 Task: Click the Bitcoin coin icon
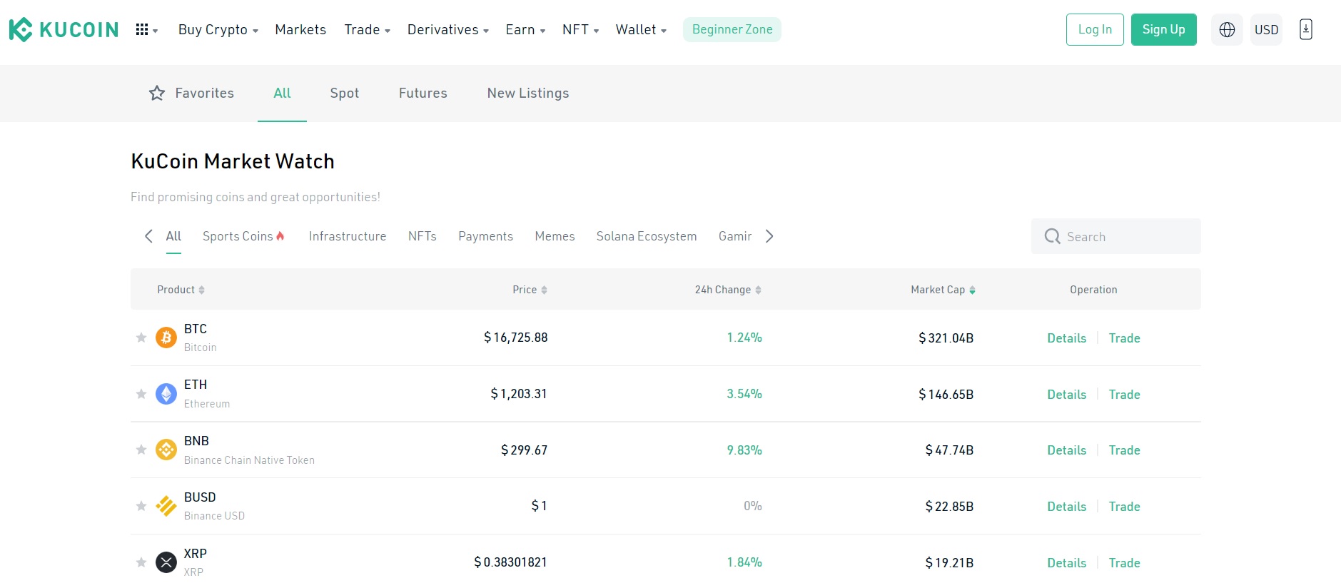tap(166, 338)
